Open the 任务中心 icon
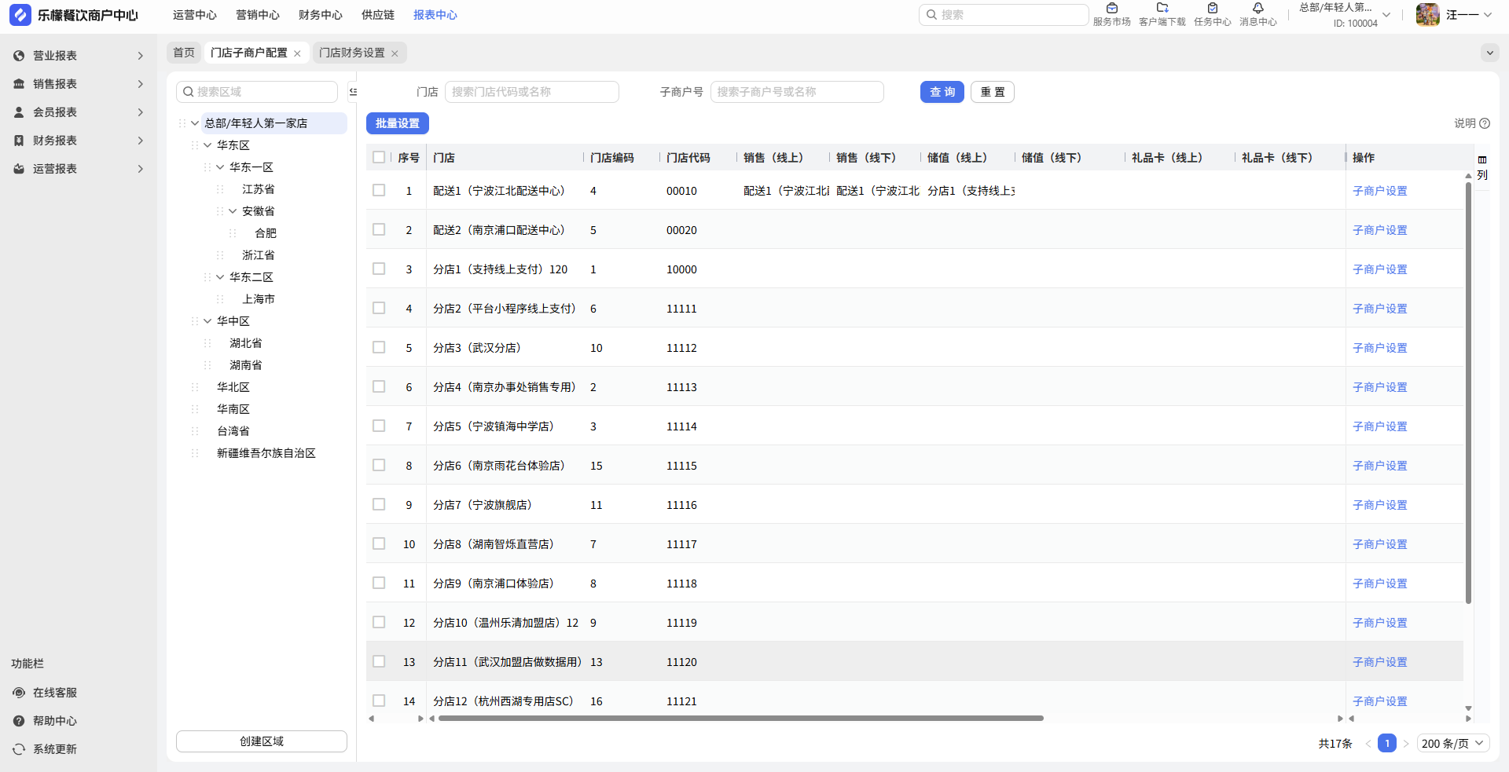1509x772 pixels. click(x=1213, y=9)
